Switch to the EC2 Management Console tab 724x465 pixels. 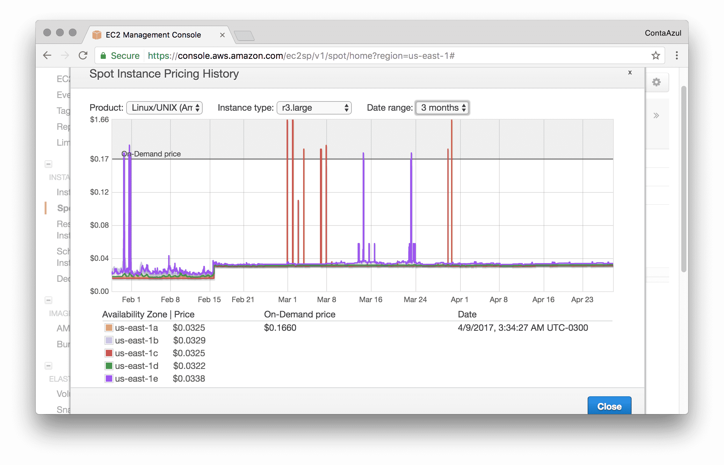point(153,34)
